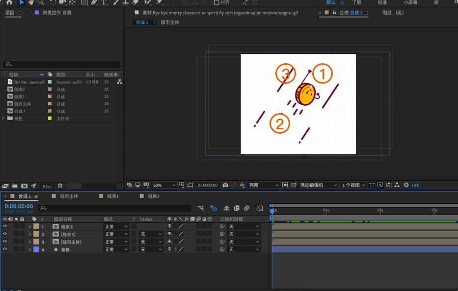Select the Rotation tool
Viewport: 458px width, 291px height.
pos(53,2)
